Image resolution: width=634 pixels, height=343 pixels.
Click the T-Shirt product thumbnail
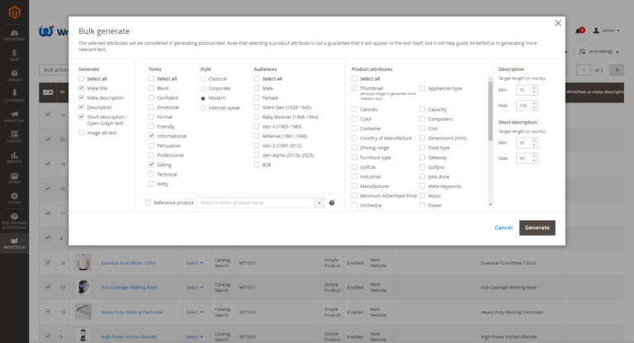pyautogui.click(x=83, y=262)
